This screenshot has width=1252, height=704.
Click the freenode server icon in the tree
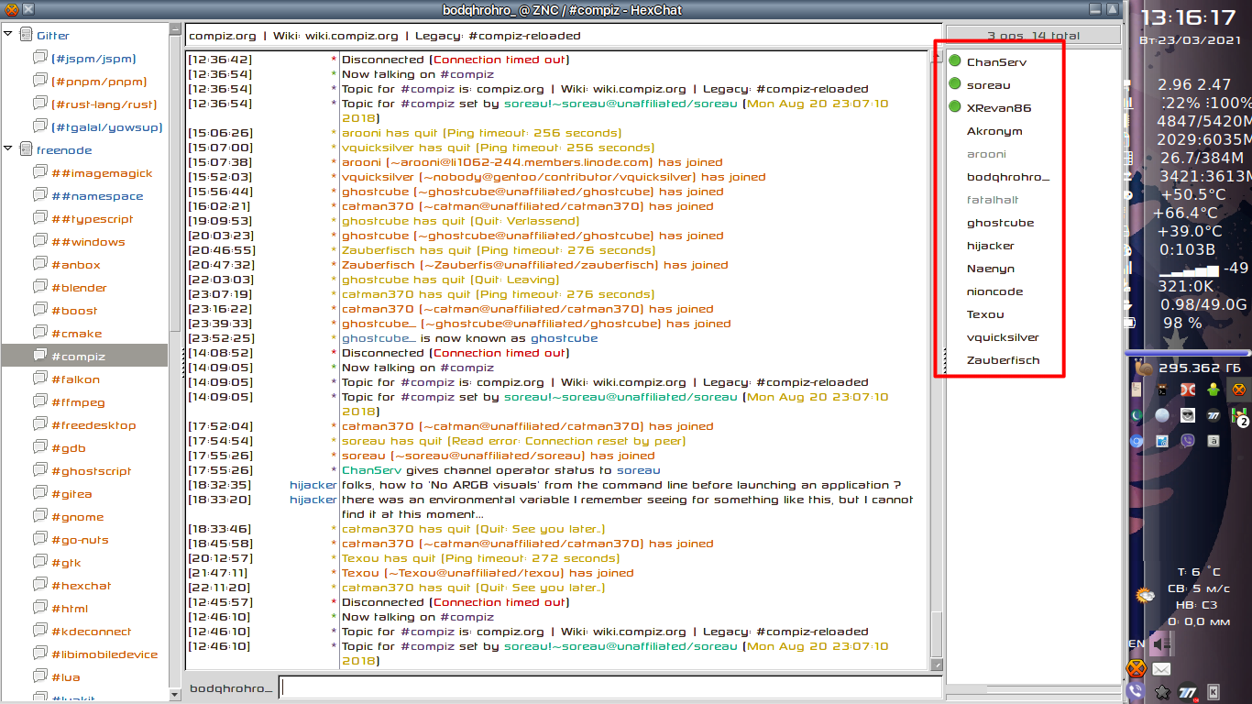pos(25,149)
